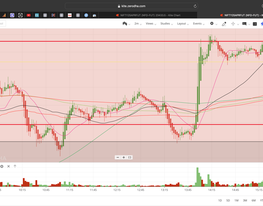263x206 pixels.
Task: Zoom in the chart with plus button
Action: (x=124, y=157)
